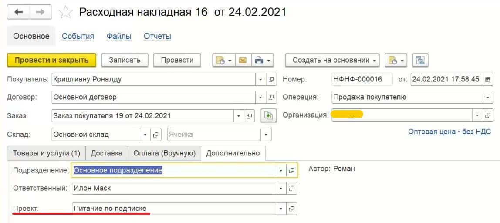Viewport: 500px width, 223px height.
Task: Open Ответственный record with open-form icon
Action: pos(291,189)
